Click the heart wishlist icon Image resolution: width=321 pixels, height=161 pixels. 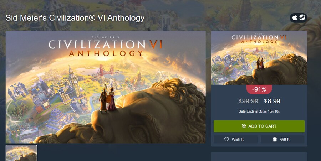tap(226, 139)
